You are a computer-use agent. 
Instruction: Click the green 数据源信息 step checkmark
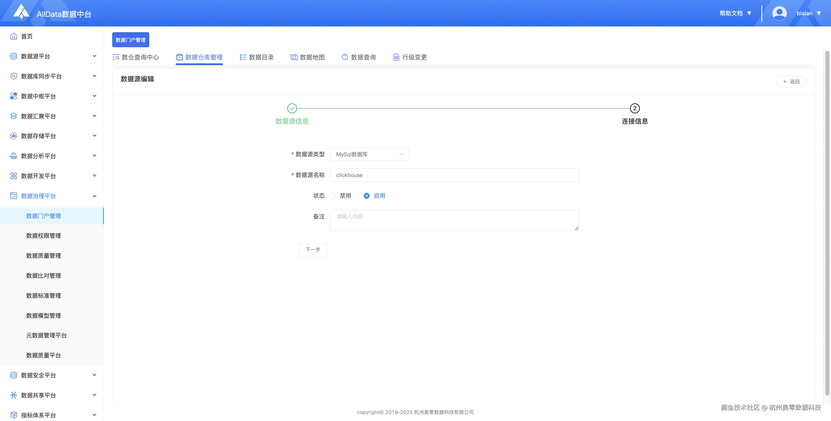coord(292,108)
